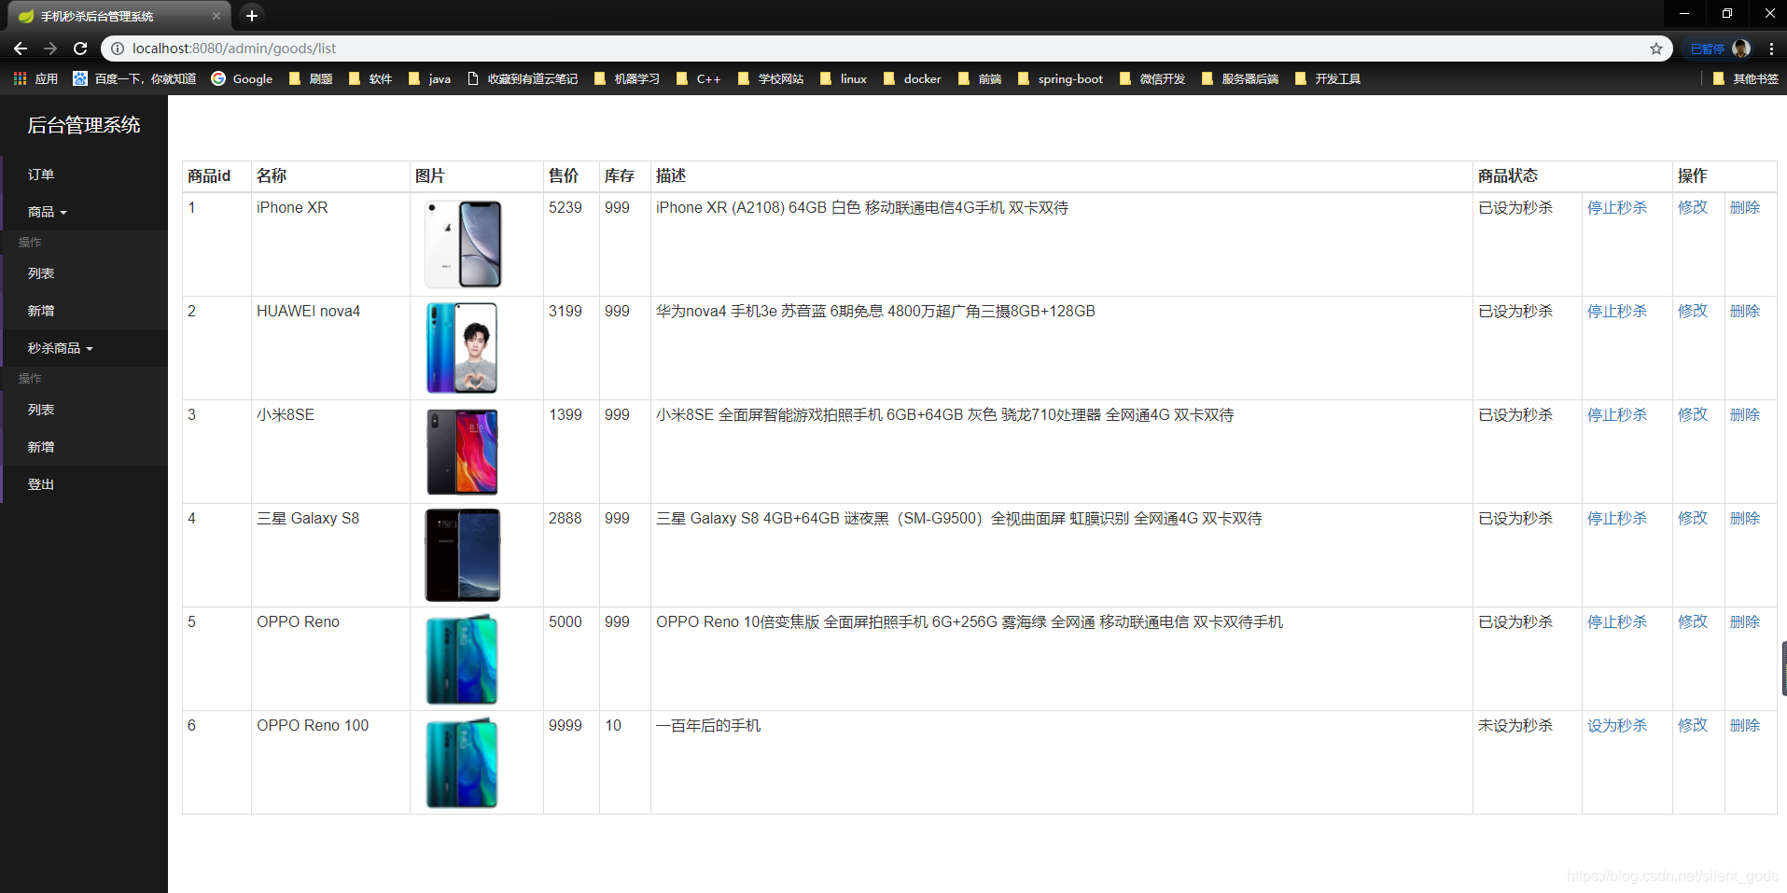The image size is (1787, 893).
Task: Open the Chrome profile avatar
Action: pyautogui.click(x=1741, y=49)
